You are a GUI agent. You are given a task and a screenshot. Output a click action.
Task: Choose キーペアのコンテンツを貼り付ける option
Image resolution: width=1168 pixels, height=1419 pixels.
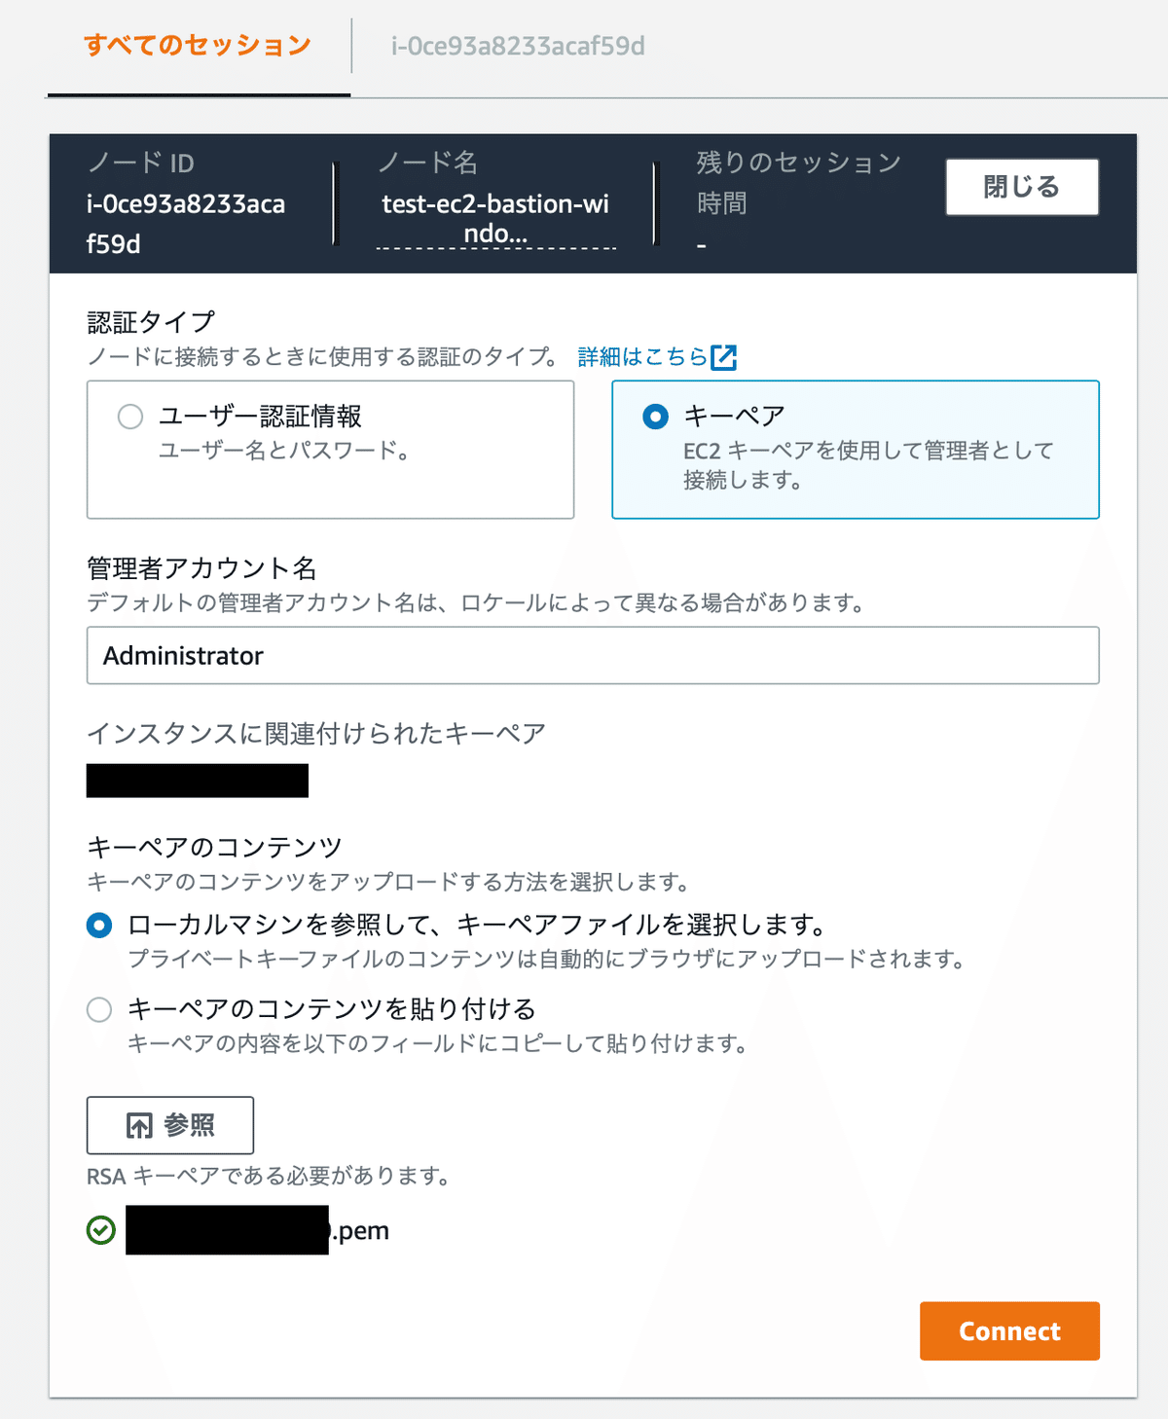pyautogui.click(x=99, y=1009)
